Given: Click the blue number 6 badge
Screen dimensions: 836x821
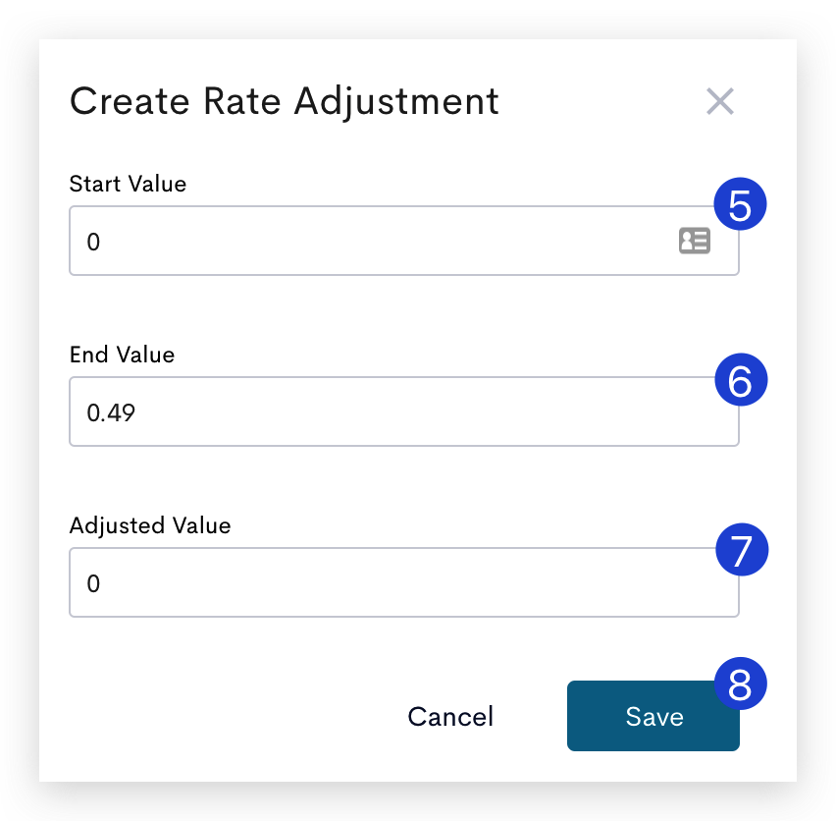Looking at the screenshot, I should [741, 380].
